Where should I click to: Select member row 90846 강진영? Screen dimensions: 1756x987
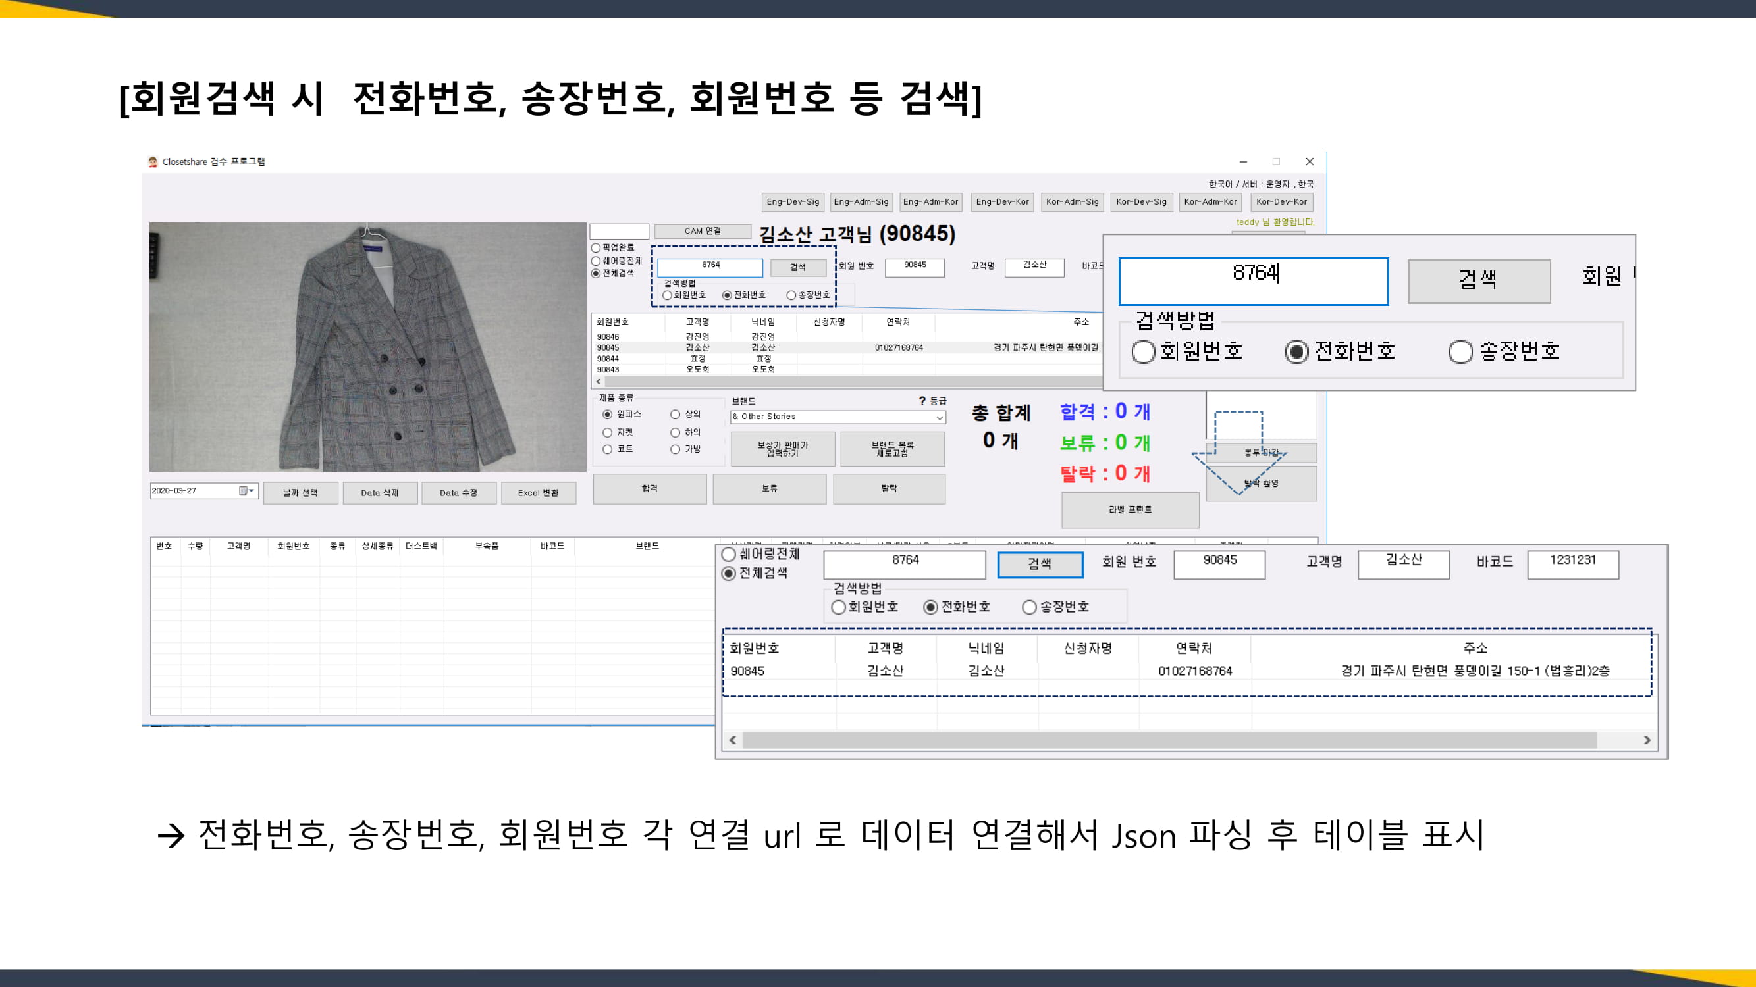(x=849, y=336)
